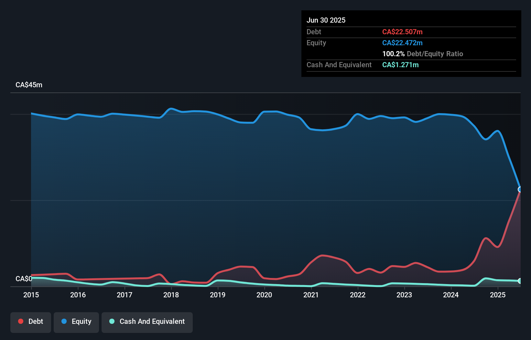
Task: Click the 2025 x-axis label
Action: pyautogui.click(x=498, y=295)
